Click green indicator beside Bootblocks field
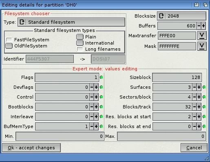The image size is (210, 162). pyautogui.click(x=102, y=107)
